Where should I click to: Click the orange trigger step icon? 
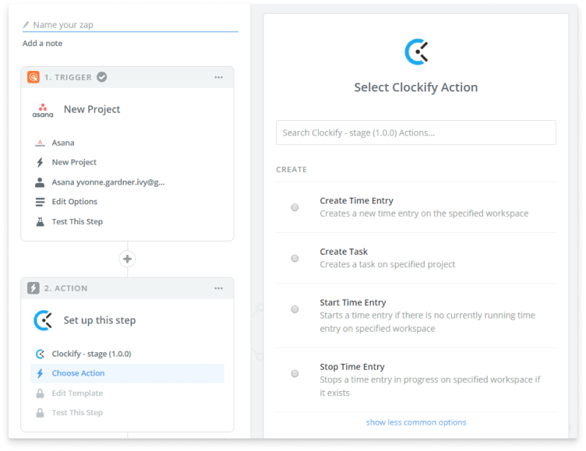33,77
